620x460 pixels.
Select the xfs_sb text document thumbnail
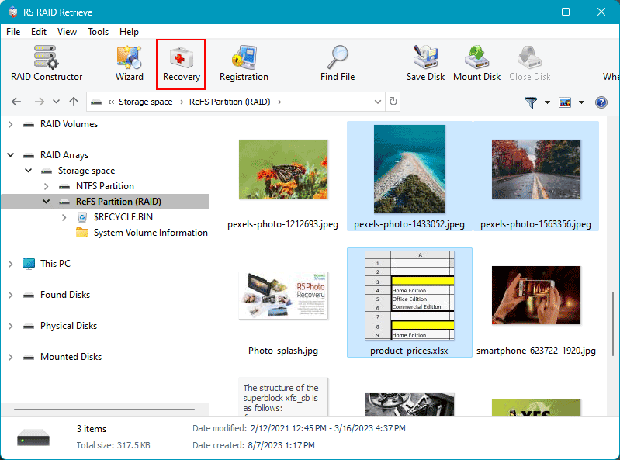click(282, 396)
